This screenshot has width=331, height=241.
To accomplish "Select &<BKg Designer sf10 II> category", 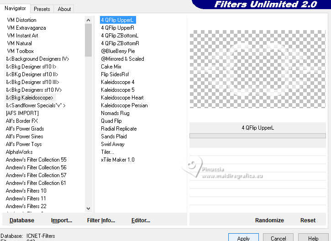I will [32, 74].
